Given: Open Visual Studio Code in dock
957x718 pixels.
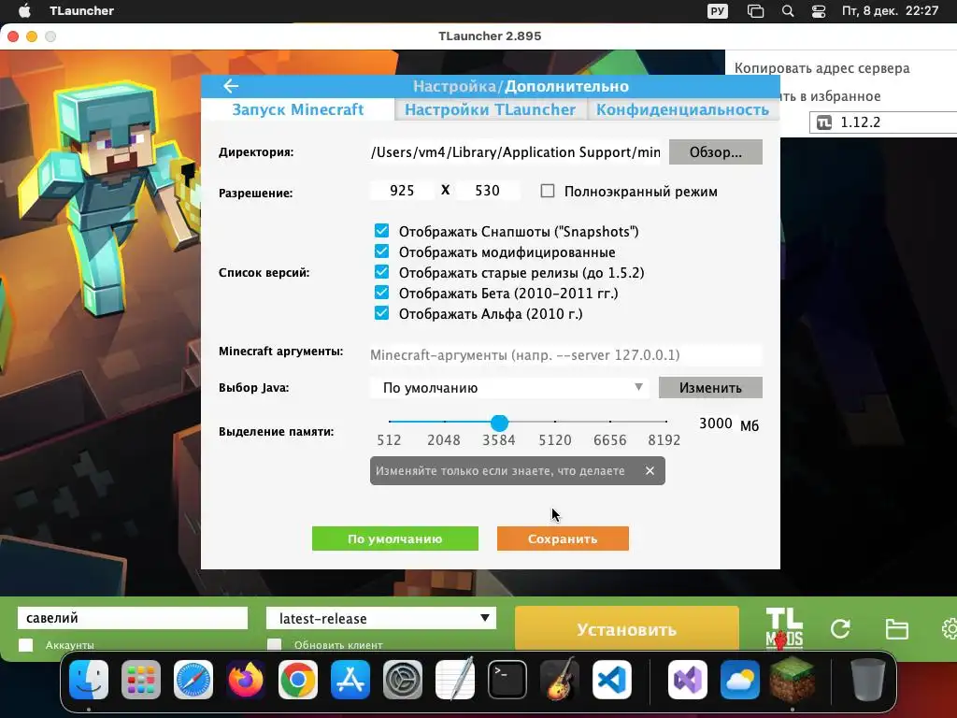Looking at the screenshot, I should (x=612, y=680).
